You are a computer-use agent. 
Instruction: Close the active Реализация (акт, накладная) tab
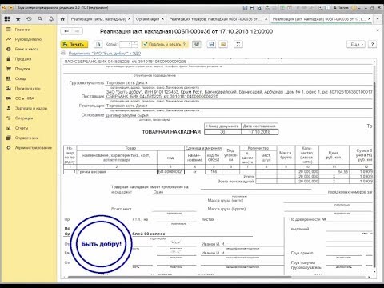(x=369, y=19)
